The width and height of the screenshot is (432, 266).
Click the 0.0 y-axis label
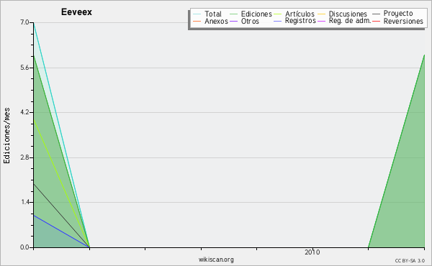(24, 247)
